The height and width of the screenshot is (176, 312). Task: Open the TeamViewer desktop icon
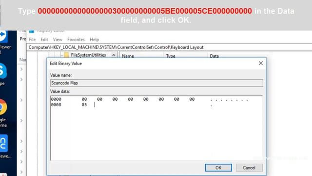tap(3, 36)
